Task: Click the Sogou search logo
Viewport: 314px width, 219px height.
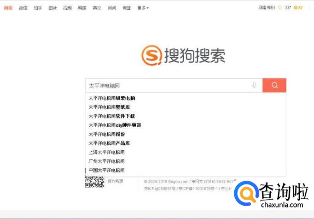Action: coord(183,55)
